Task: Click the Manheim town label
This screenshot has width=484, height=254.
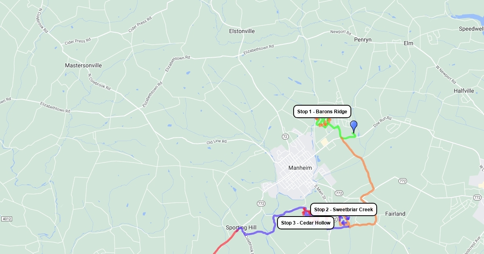Action: [x=300, y=168]
